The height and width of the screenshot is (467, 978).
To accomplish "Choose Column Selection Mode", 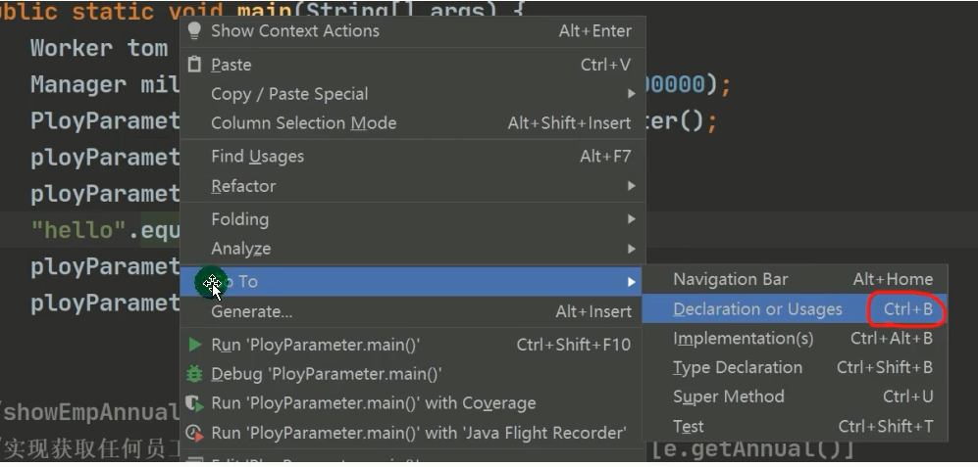I will coord(303,123).
